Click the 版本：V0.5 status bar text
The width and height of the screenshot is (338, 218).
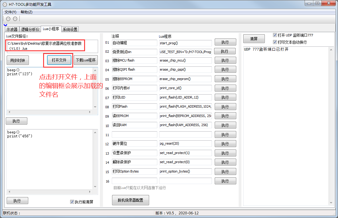point(177,213)
